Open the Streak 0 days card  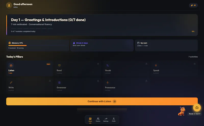(102, 45)
